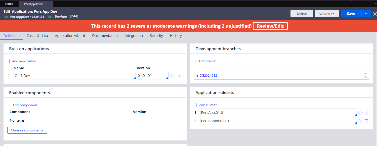377x146 pixels.
Task: Delete the C11NDev built-on application row
Action: (x=179, y=76)
